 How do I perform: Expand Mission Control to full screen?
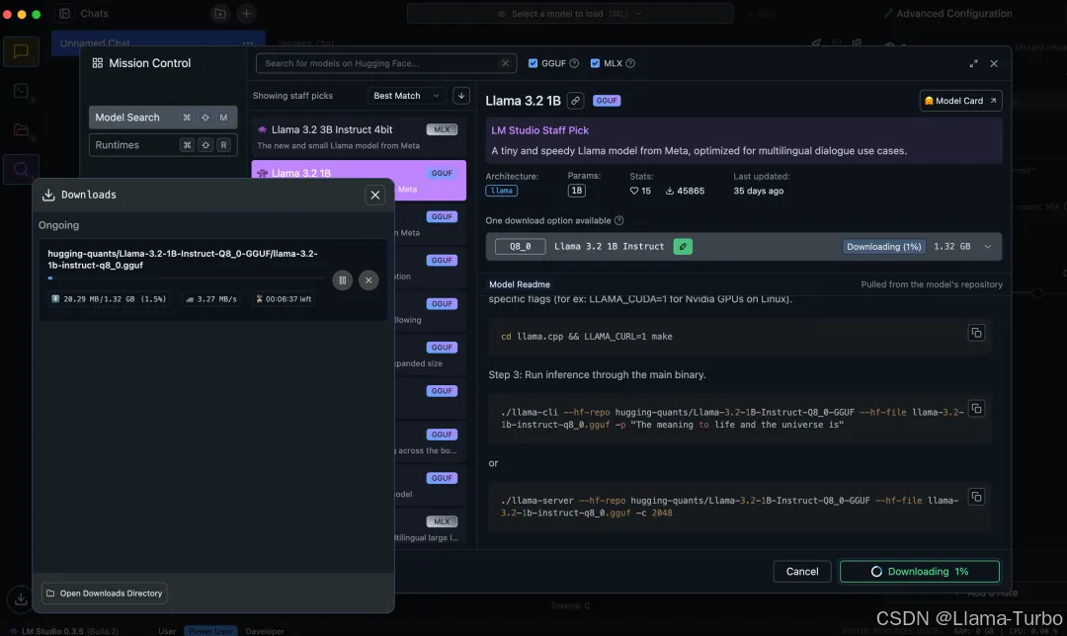973,63
